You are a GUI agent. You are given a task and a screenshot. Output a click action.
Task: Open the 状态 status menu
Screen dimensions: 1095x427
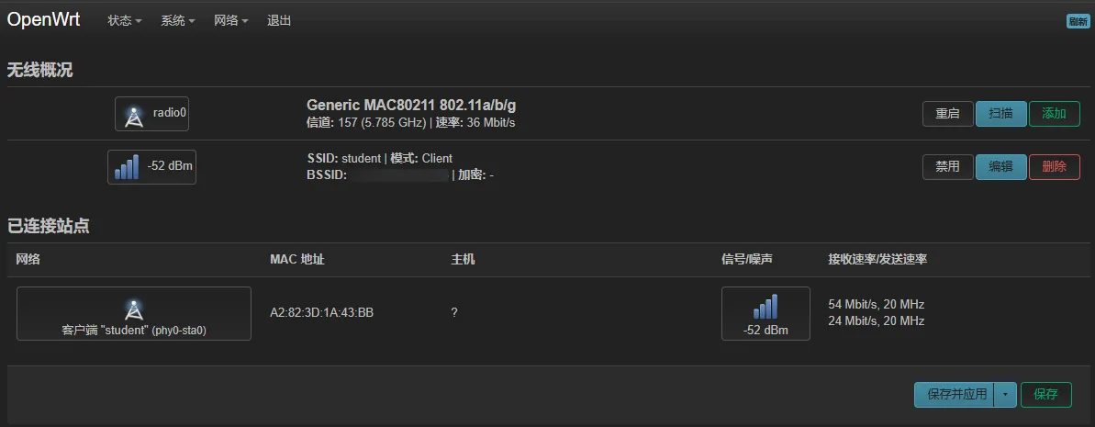[x=124, y=20]
